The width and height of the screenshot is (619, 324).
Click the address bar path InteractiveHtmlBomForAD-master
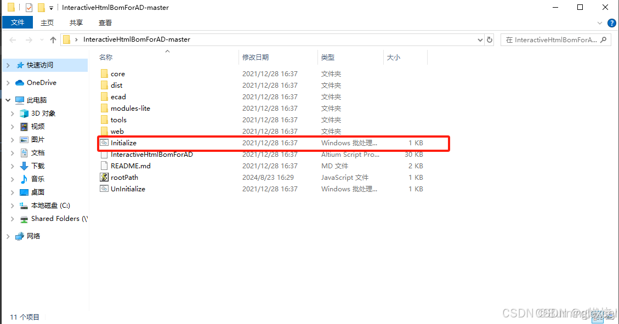pyautogui.click(x=137, y=39)
